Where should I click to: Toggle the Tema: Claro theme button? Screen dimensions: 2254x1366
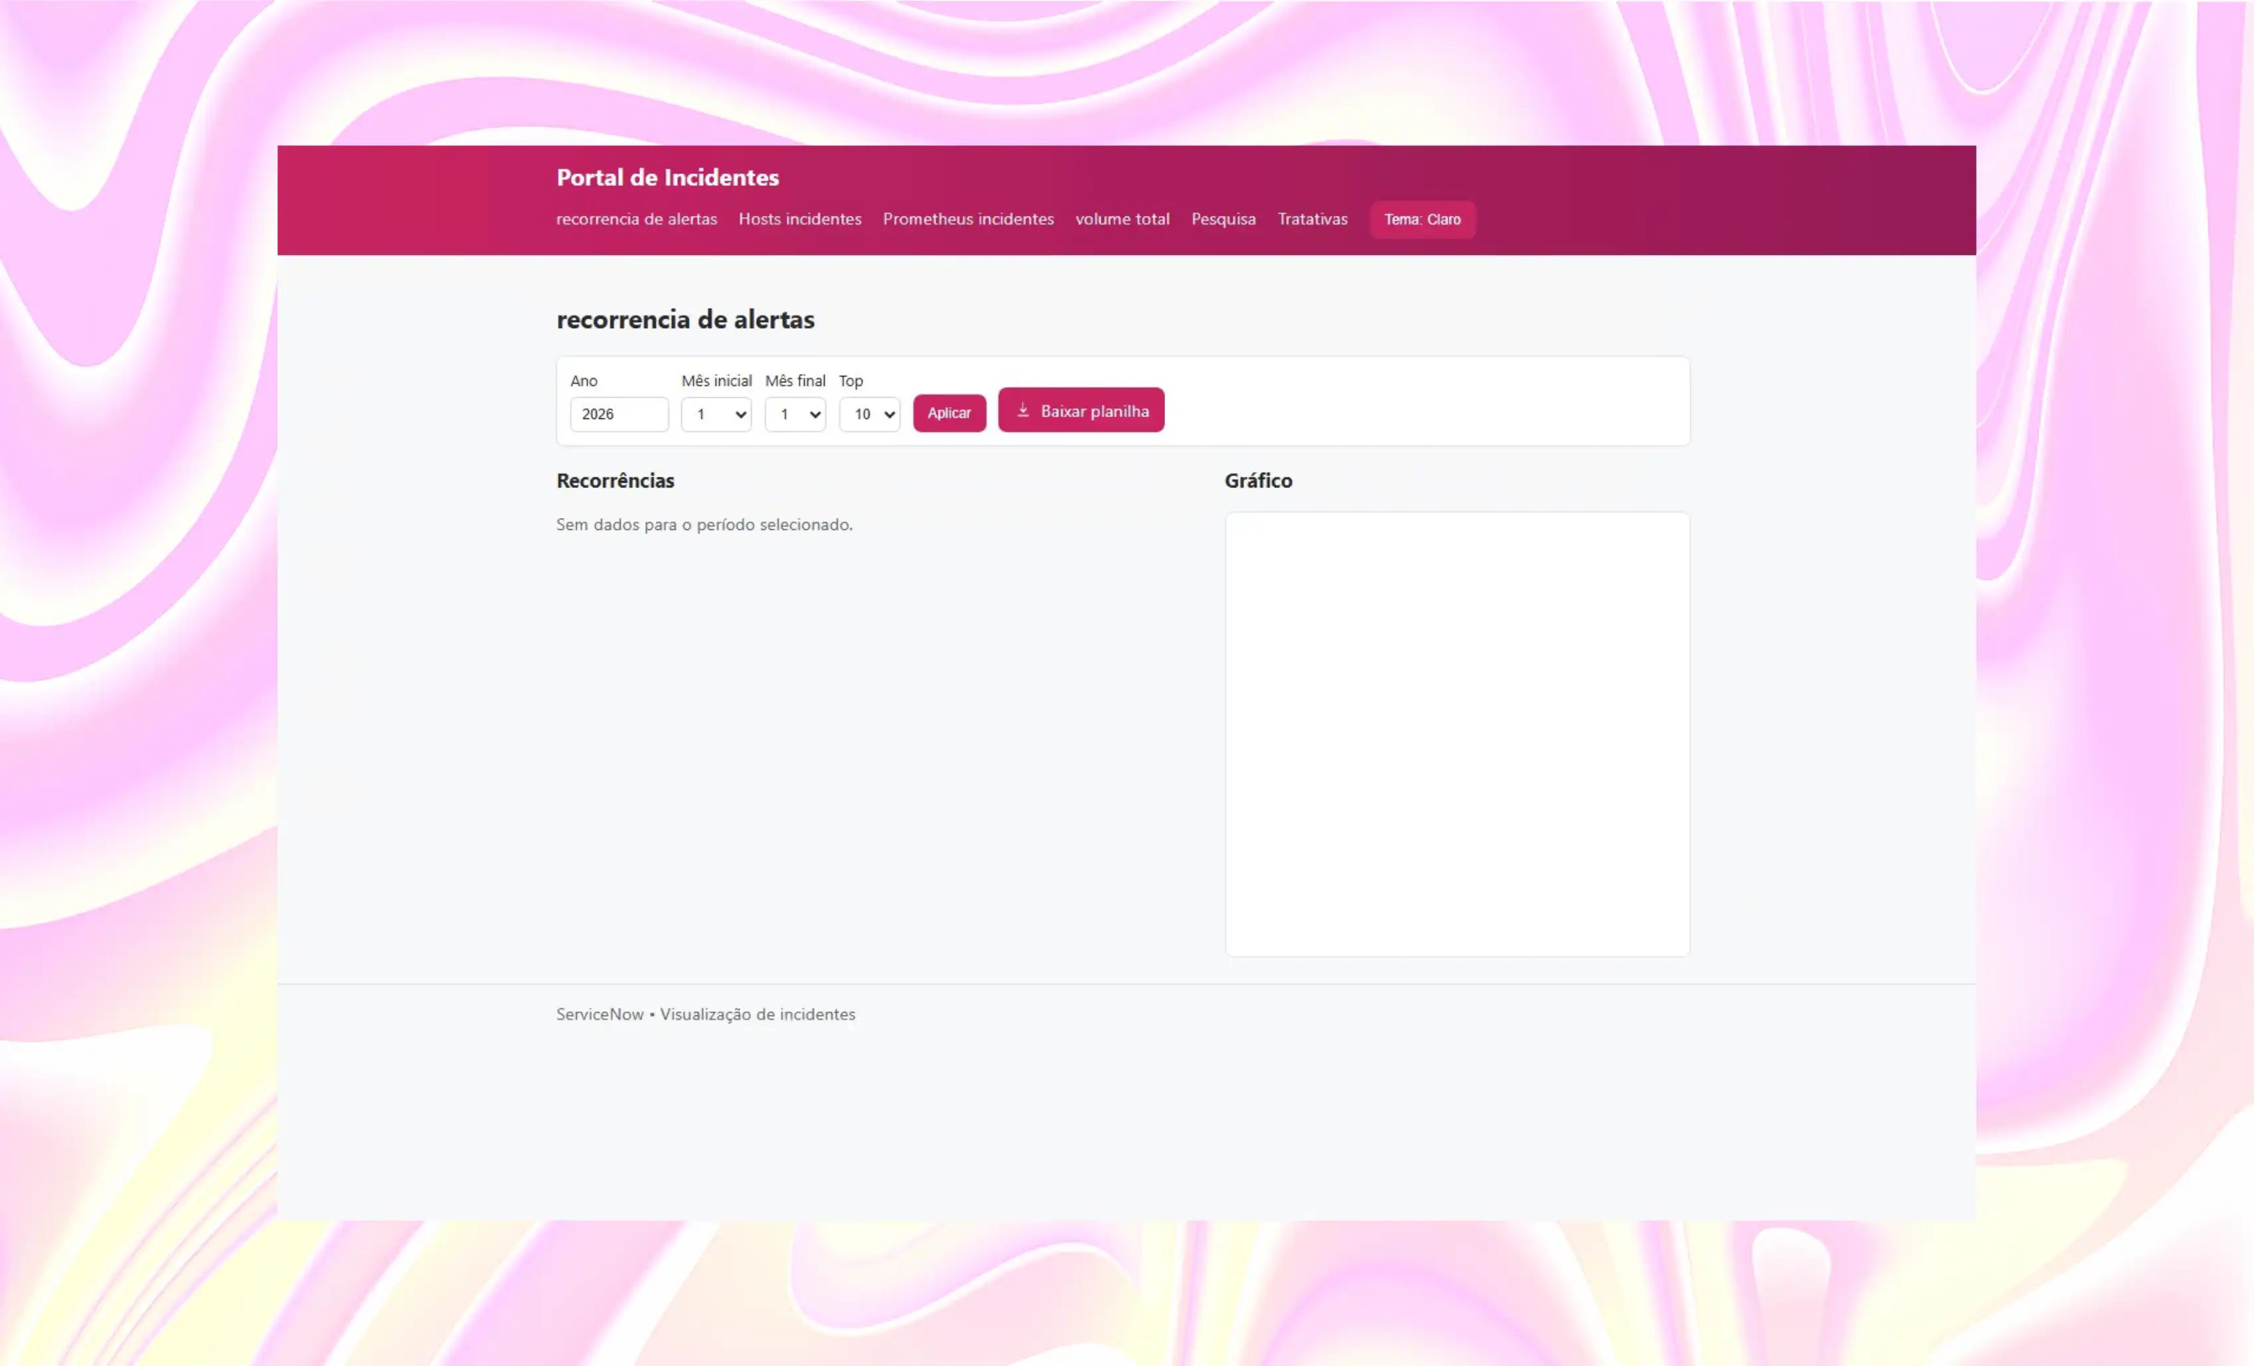(1421, 220)
